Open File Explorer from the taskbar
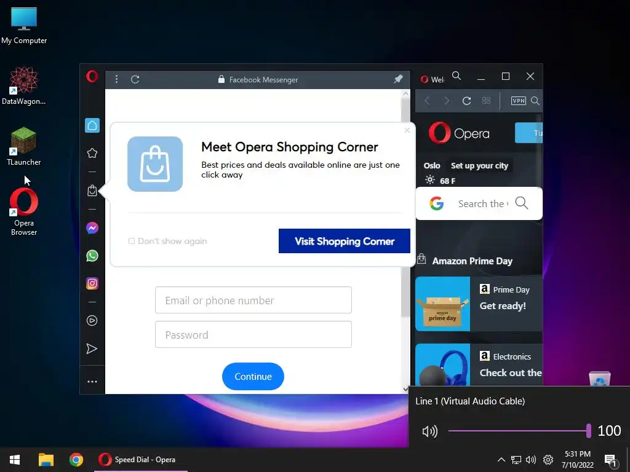This screenshot has width=630, height=472. coord(46,460)
